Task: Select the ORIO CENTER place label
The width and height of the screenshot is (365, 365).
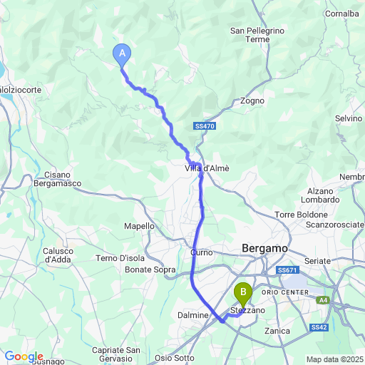Action: tap(285, 292)
